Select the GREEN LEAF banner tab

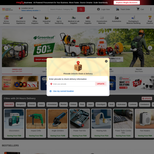[17, 70]
